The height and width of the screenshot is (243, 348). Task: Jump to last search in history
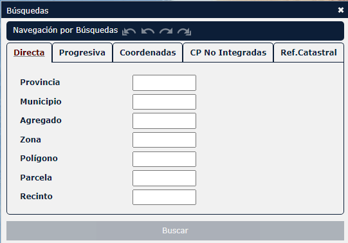coord(184,32)
